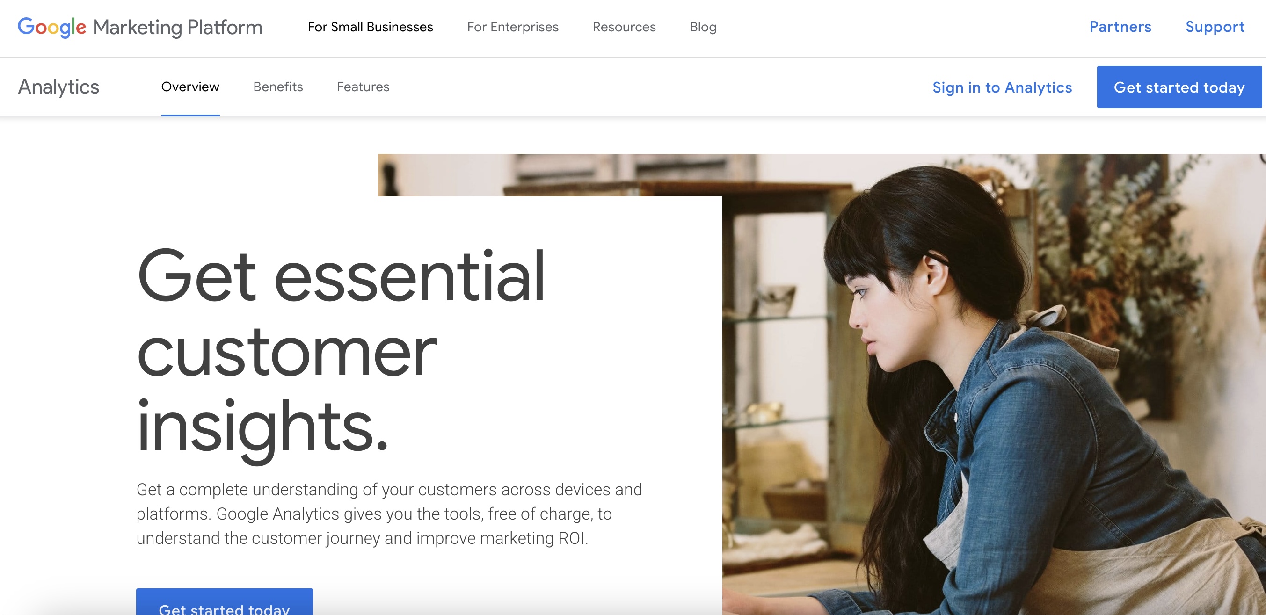
Task: Go to the Blog link
Action: 703,27
